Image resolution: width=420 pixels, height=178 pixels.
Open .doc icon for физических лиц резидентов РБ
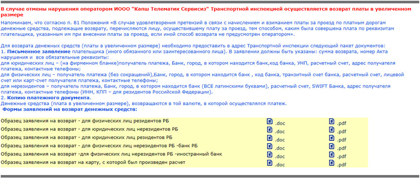click(x=270, y=121)
